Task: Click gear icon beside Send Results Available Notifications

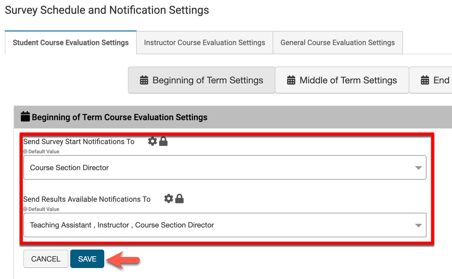Action: [169, 199]
